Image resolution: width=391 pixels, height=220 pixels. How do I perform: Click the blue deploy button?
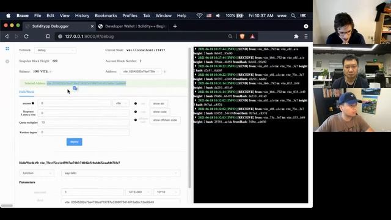[75, 142]
